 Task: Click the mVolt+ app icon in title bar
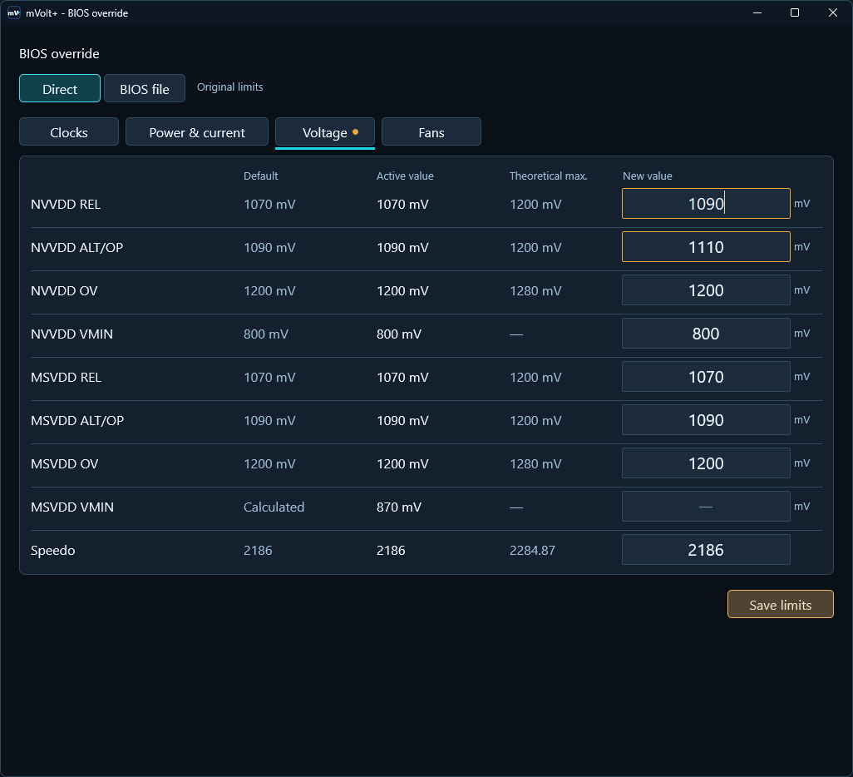click(13, 12)
